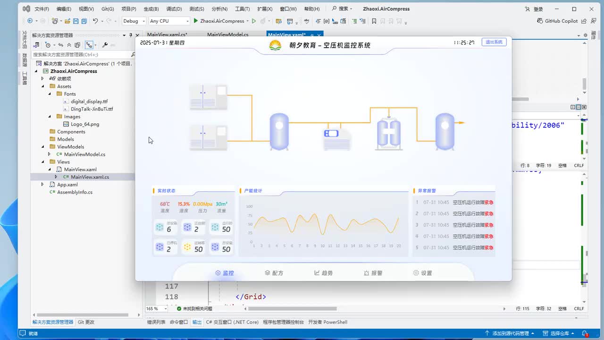Viewport: 604px width, 340px height.
Task: Expand the 依赖项 dependencies node
Action: click(42, 79)
